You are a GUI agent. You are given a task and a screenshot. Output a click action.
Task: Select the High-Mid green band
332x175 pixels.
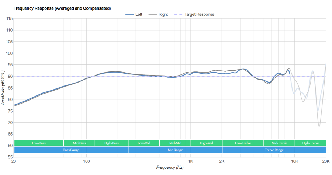click(207, 143)
